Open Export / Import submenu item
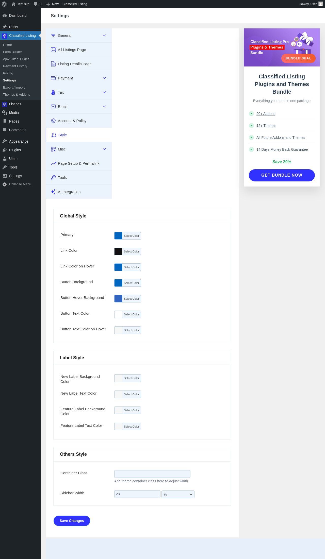325x559 pixels. (x=14, y=88)
